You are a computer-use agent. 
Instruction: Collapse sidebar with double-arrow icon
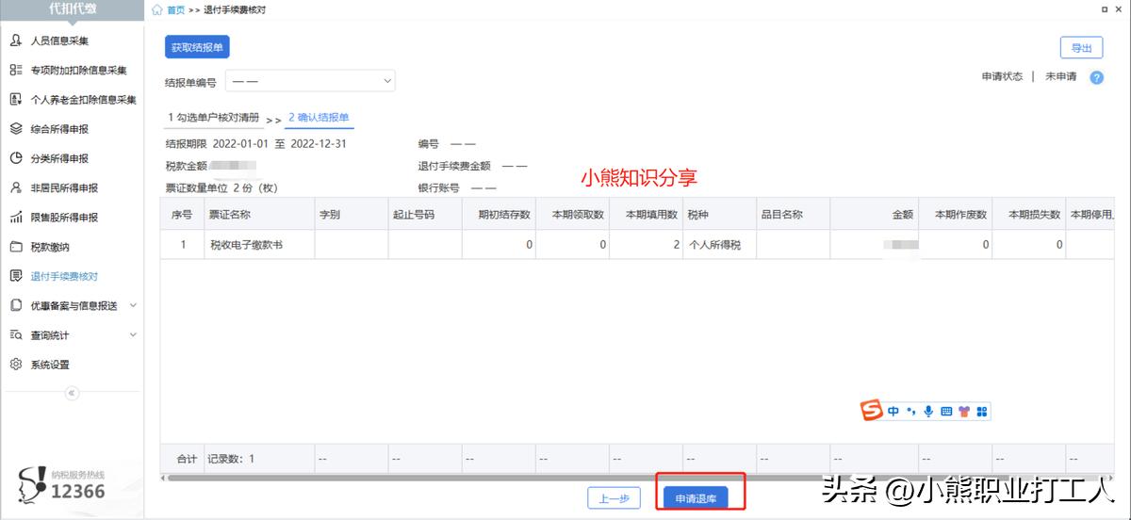point(72,393)
